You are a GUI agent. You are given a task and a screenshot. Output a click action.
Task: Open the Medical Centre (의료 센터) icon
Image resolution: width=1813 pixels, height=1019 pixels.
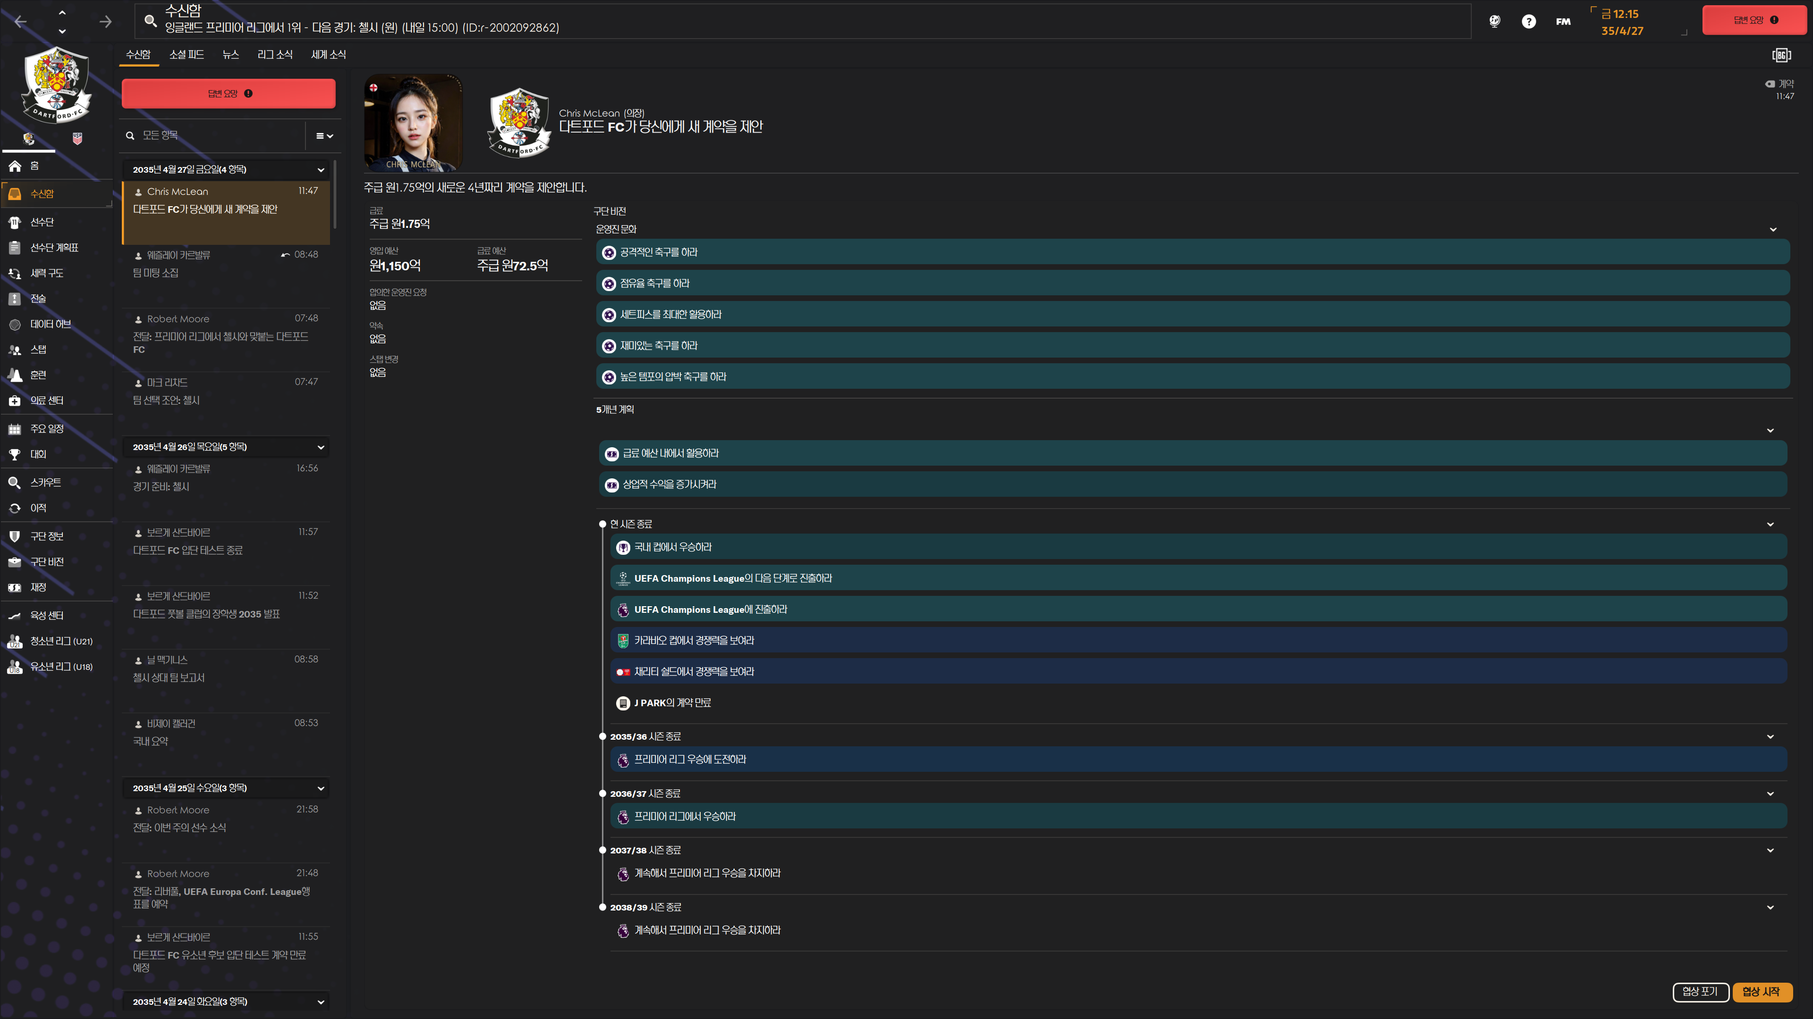pyautogui.click(x=15, y=401)
